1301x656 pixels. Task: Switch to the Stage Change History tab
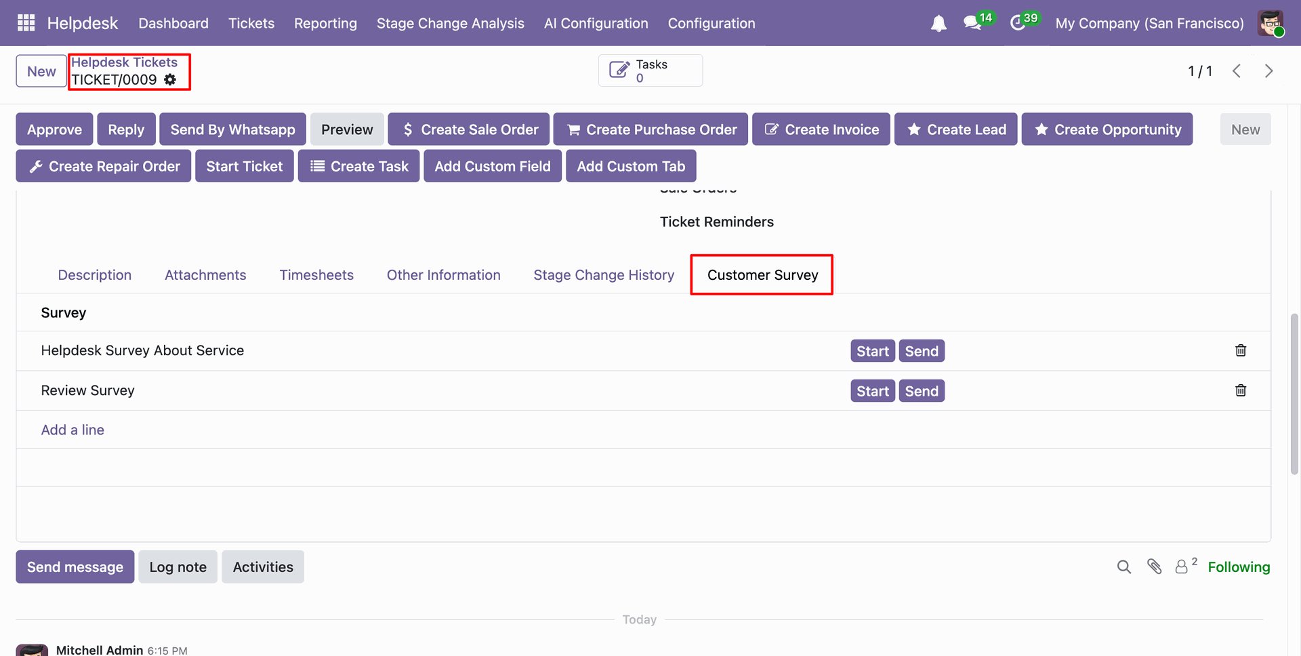[603, 275]
